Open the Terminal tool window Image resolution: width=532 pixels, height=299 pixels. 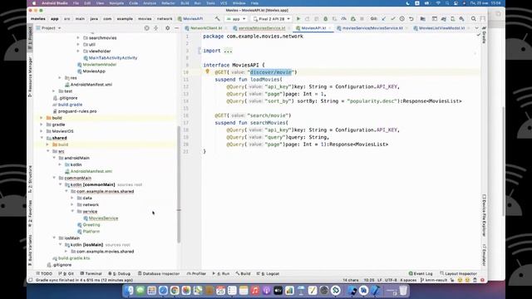[91, 273]
